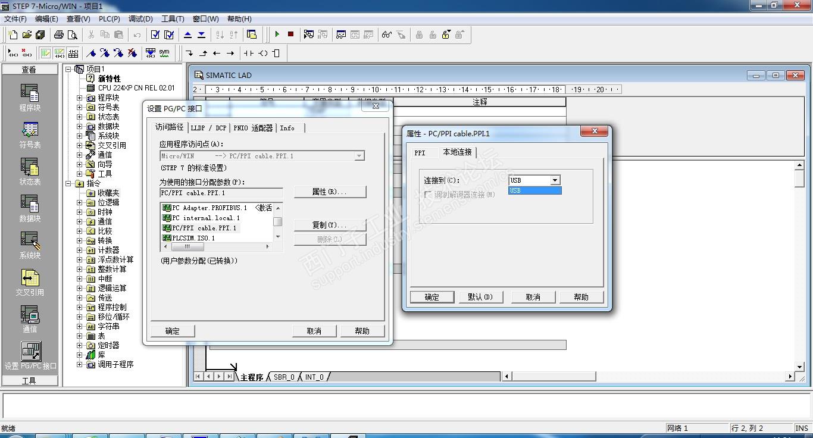Toggle POU comments display in the toolbar
Screen dimensions: 813x438
click(x=46, y=53)
